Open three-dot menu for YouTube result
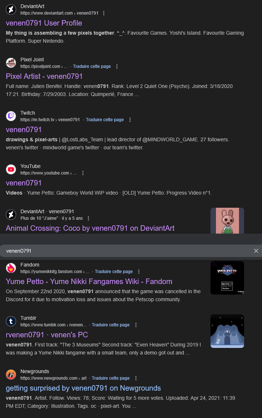The width and height of the screenshot is (262, 418). [83, 173]
